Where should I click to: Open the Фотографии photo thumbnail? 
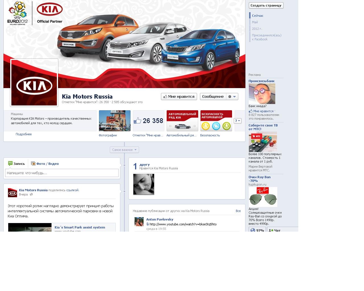115,121
